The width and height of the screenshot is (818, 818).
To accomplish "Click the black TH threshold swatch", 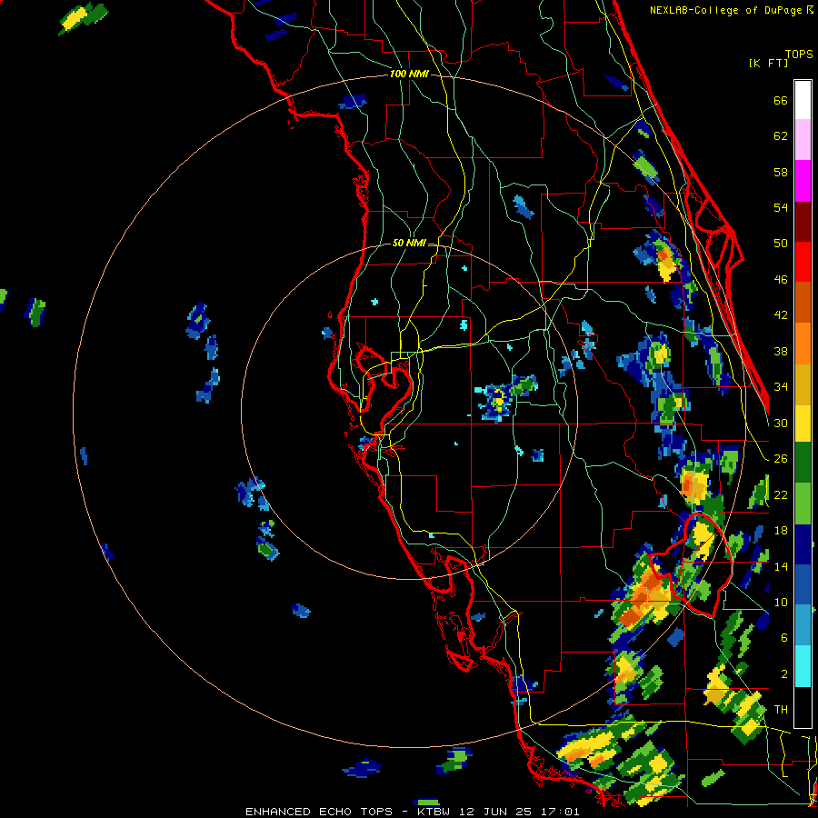I will coord(803,706).
